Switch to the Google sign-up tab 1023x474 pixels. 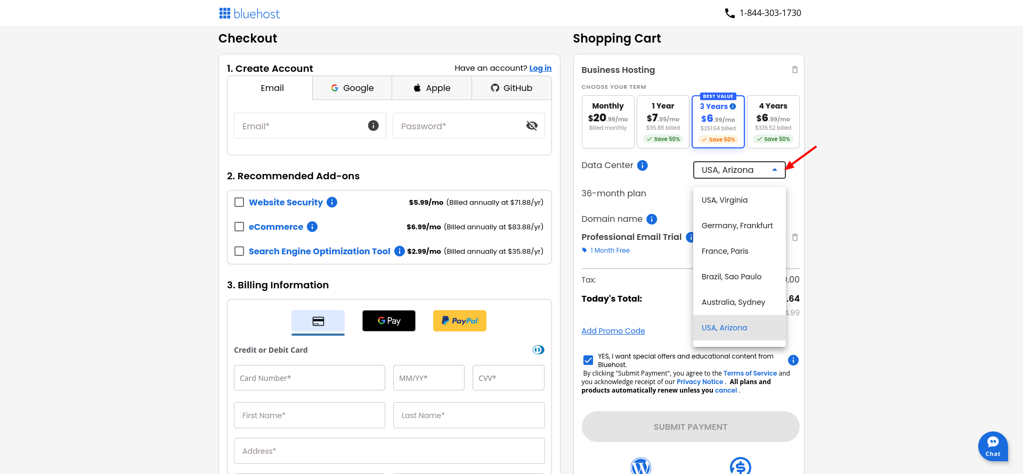pos(352,88)
